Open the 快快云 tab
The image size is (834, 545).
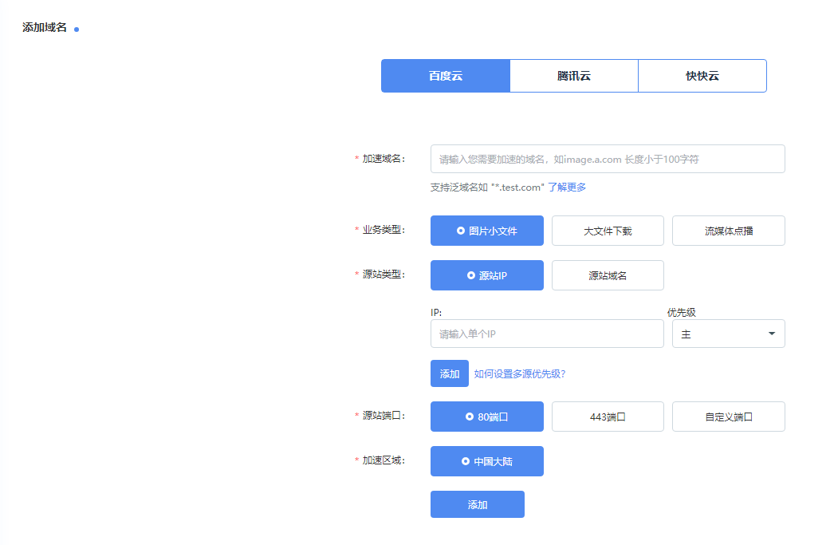click(702, 76)
